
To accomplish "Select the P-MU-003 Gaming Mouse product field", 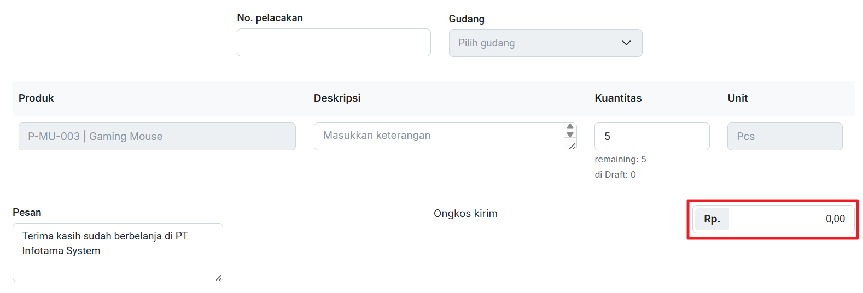I will (x=157, y=137).
